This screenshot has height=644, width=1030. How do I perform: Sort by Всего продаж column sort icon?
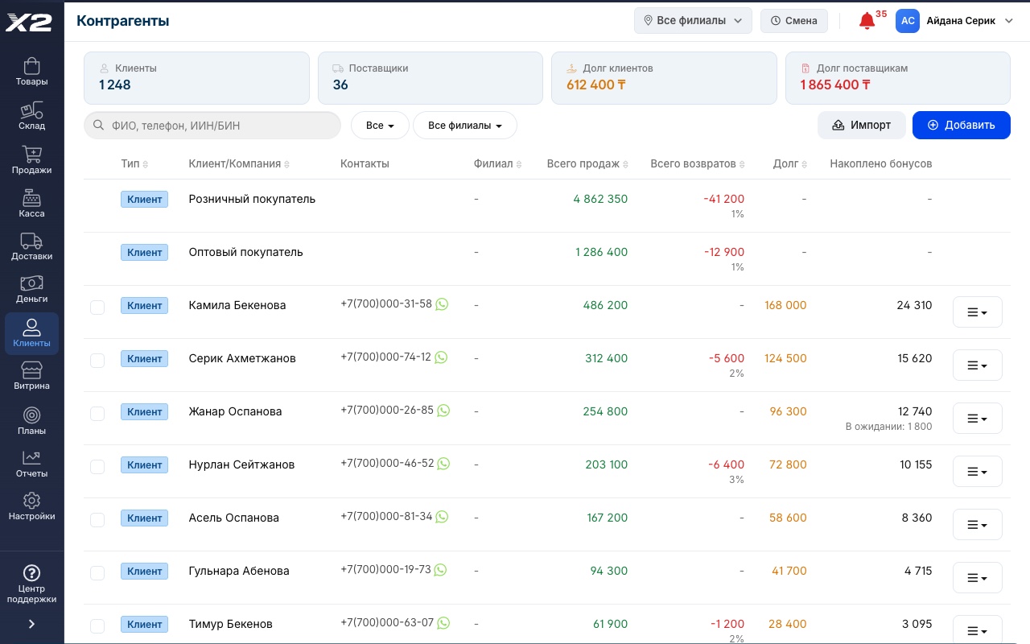tap(625, 164)
